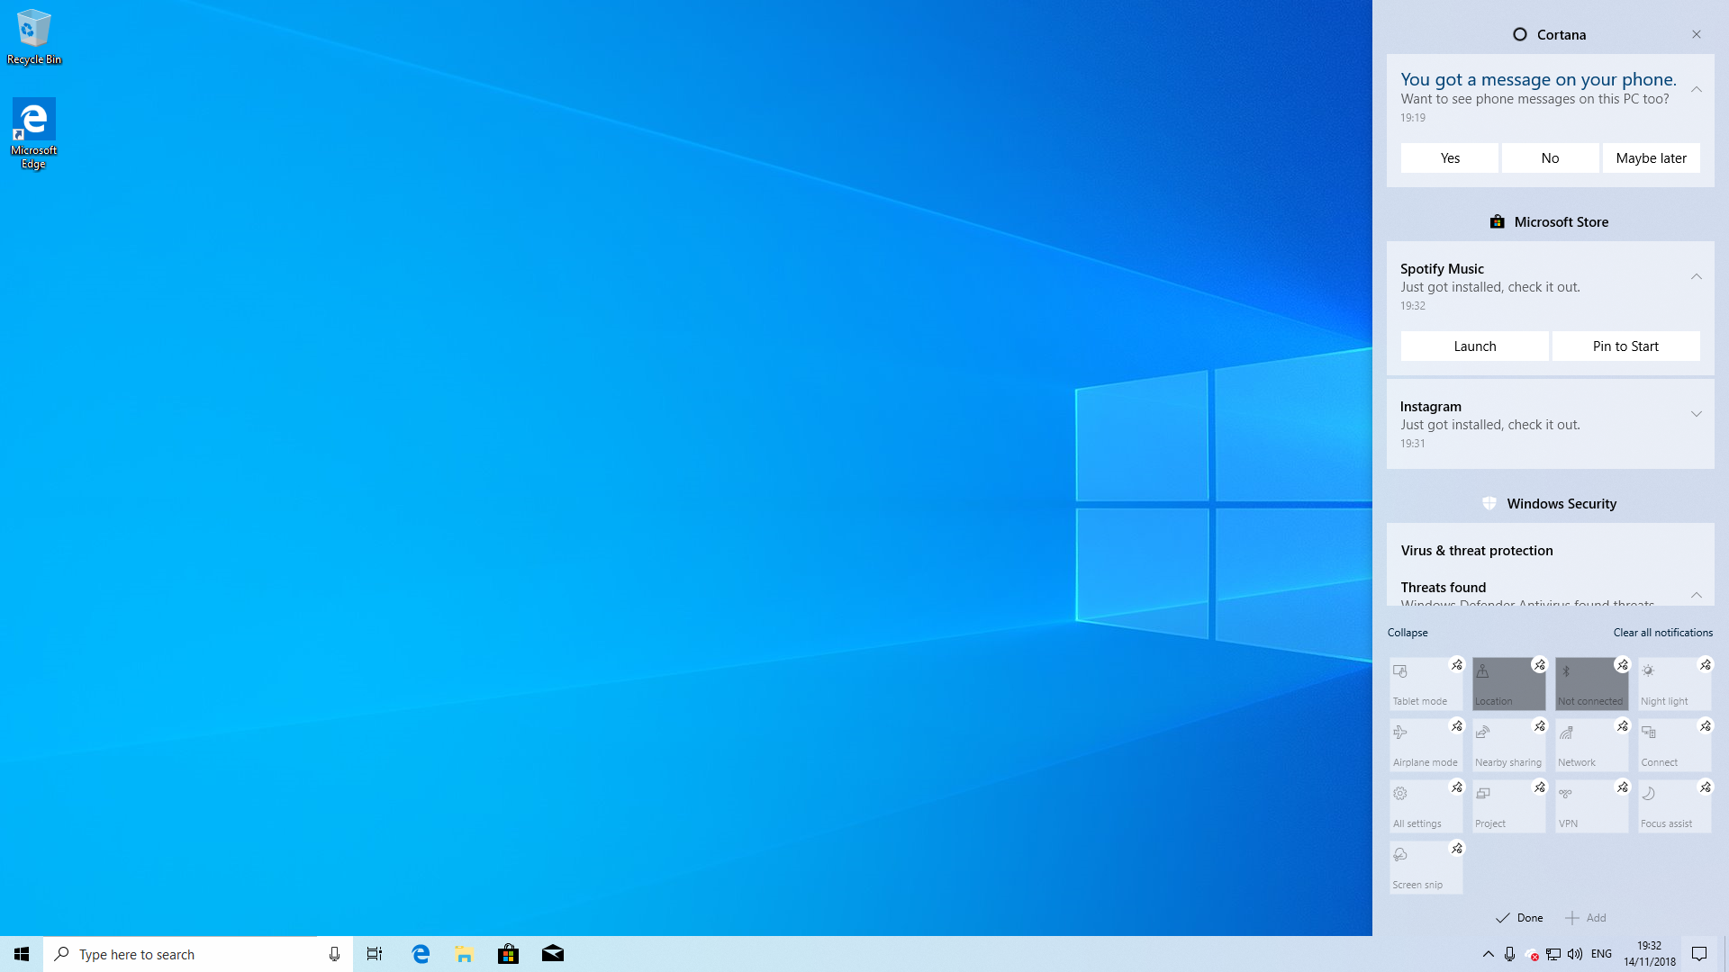Toggle the Location quick action button
The image size is (1729, 972).
coord(1508,682)
